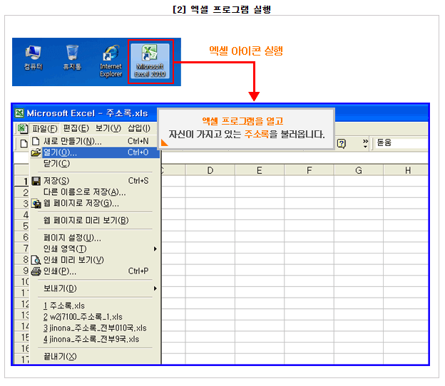Click the blank page icon beside 새로 만들기
Screen dimensions: 445x386
click(x=36, y=141)
